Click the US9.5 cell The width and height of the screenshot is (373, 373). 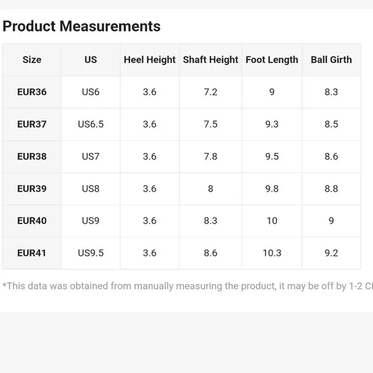click(x=91, y=253)
